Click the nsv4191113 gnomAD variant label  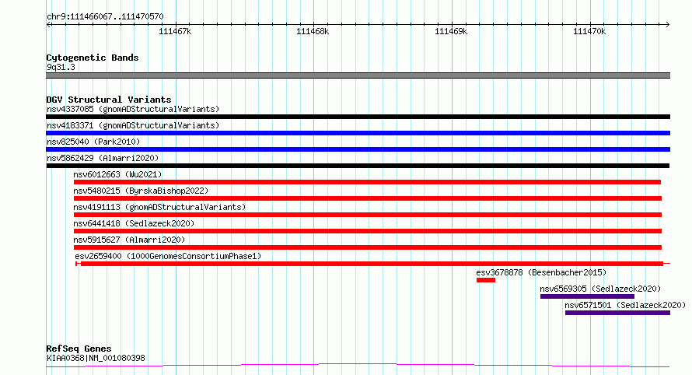click(159, 207)
